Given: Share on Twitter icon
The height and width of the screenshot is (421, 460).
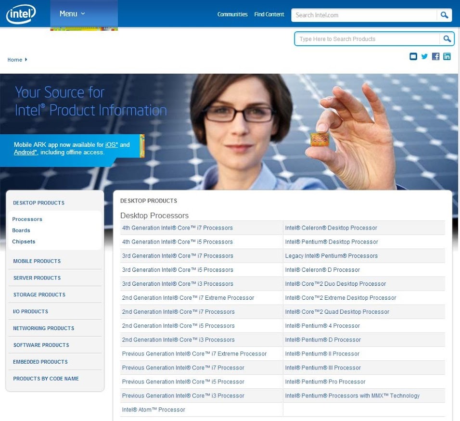Looking at the screenshot, I should click(x=424, y=56).
